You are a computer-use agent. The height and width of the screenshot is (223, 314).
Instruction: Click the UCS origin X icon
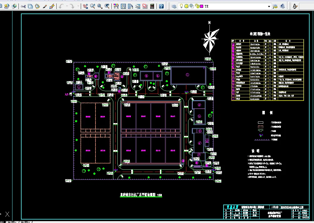click(x=8, y=214)
